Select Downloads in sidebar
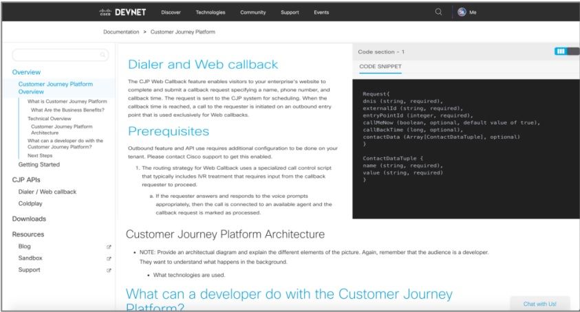The image size is (580, 312). coord(29,219)
